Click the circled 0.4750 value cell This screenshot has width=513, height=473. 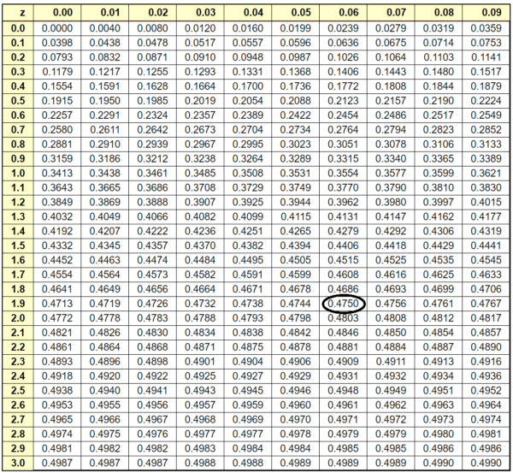pyautogui.click(x=344, y=304)
